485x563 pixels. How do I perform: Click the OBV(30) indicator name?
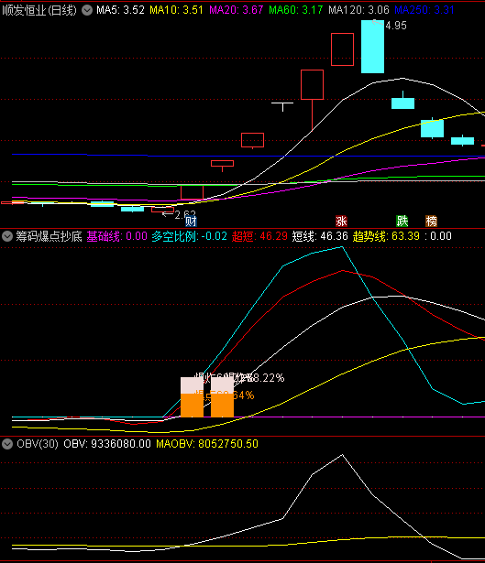pos(38,444)
